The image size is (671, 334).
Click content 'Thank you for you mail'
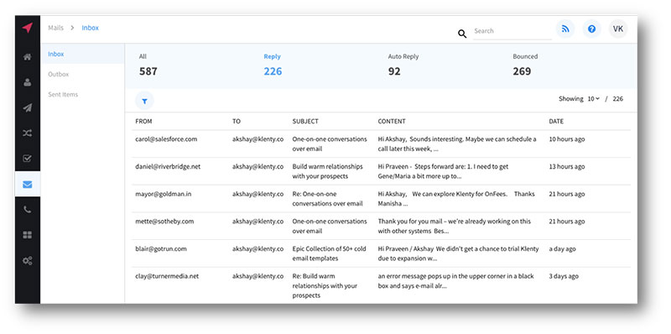point(455,226)
